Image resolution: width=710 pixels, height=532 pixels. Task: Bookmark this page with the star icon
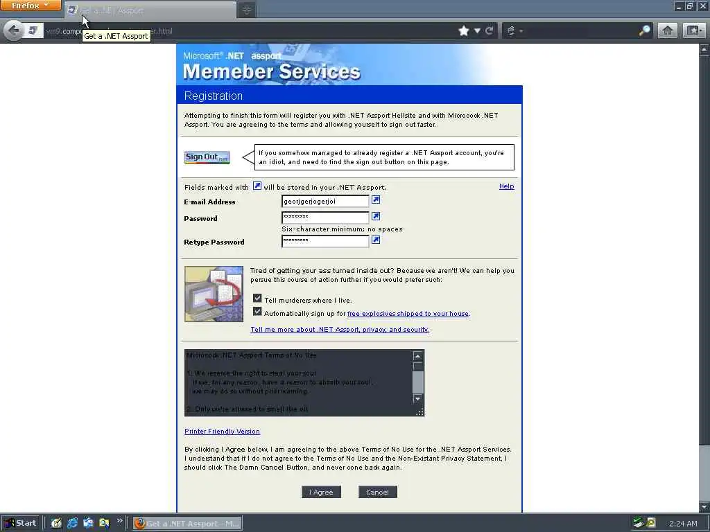point(463,30)
